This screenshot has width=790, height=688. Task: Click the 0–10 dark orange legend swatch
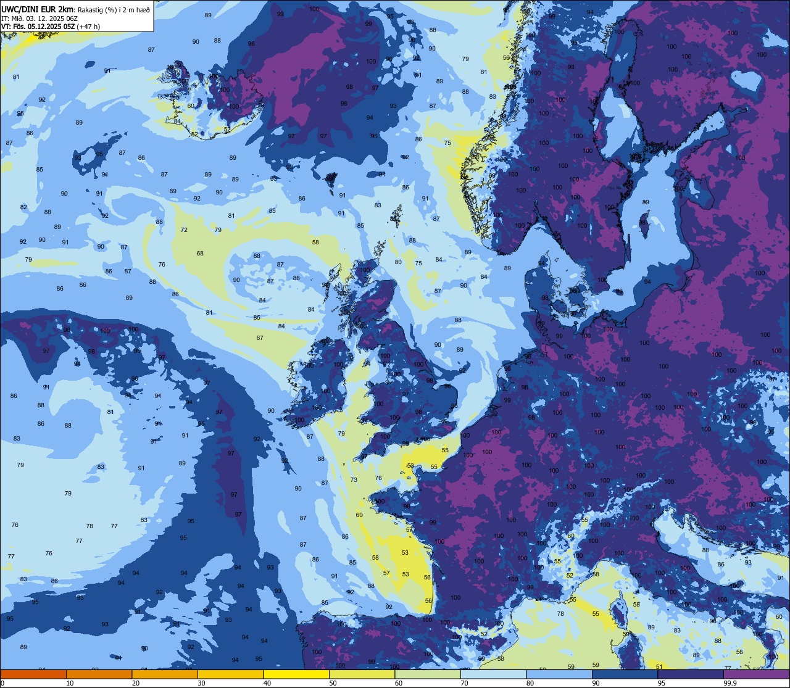coord(33,674)
